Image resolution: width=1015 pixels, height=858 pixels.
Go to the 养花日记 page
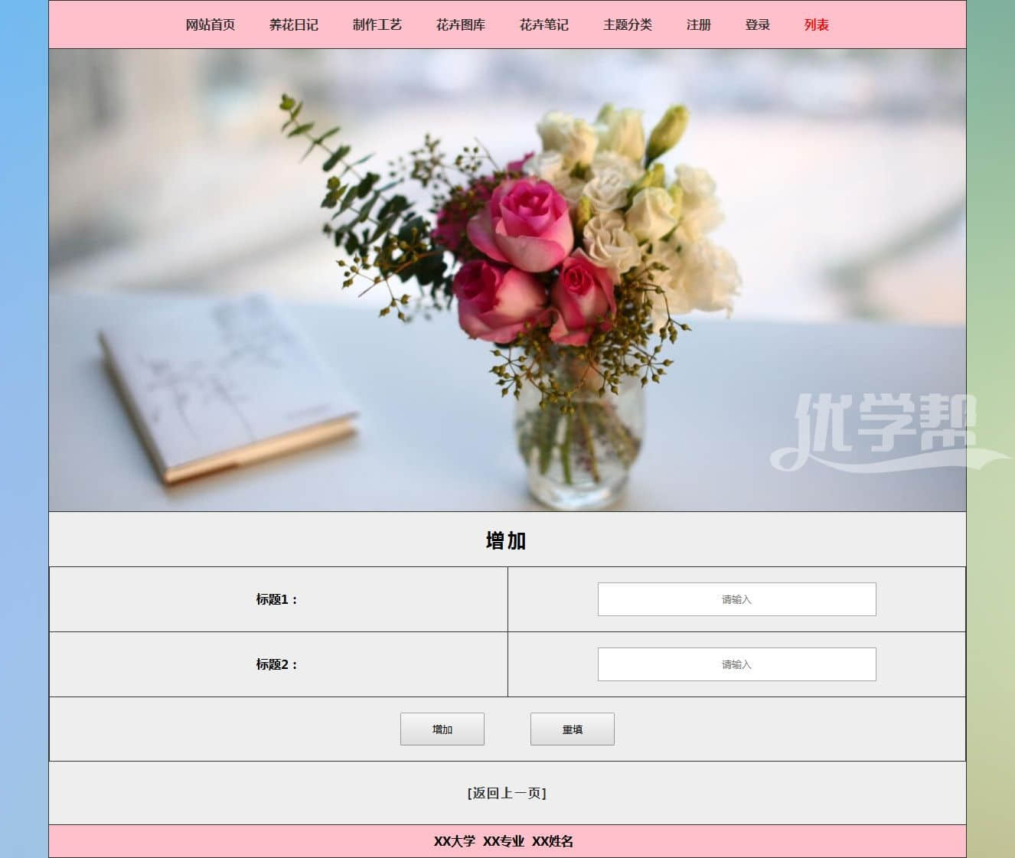point(293,25)
